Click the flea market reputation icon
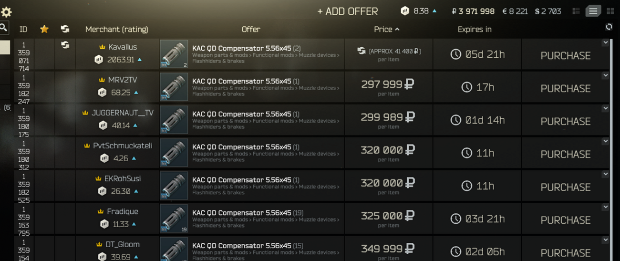Image resolution: width=620 pixels, height=261 pixels. click(405, 11)
